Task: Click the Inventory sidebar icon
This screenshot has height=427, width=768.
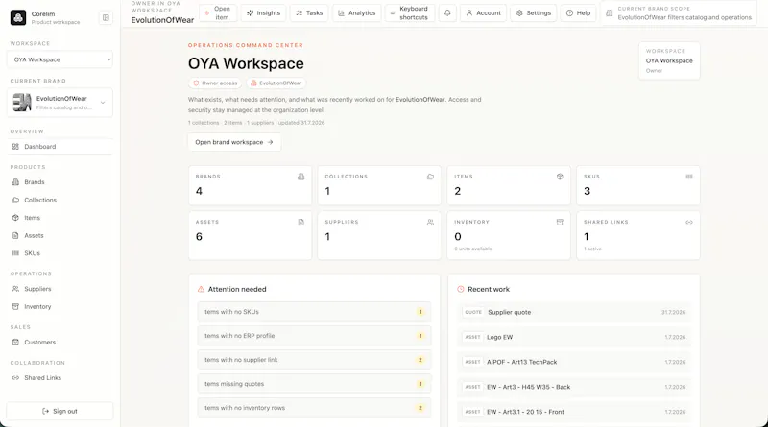Action: pyautogui.click(x=15, y=306)
